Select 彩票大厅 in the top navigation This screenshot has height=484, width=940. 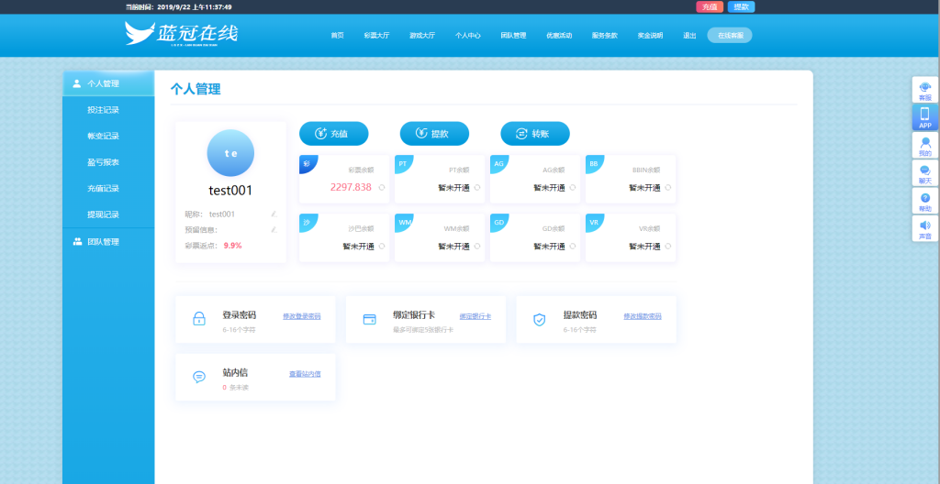click(x=376, y=36)
